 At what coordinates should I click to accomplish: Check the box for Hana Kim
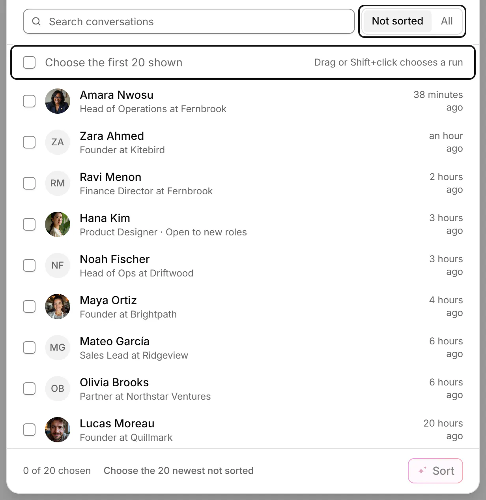click(x=29, y=224)
